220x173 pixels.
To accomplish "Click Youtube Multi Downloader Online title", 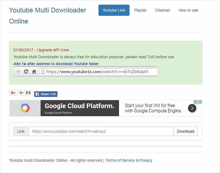I will tap(48, 16).
